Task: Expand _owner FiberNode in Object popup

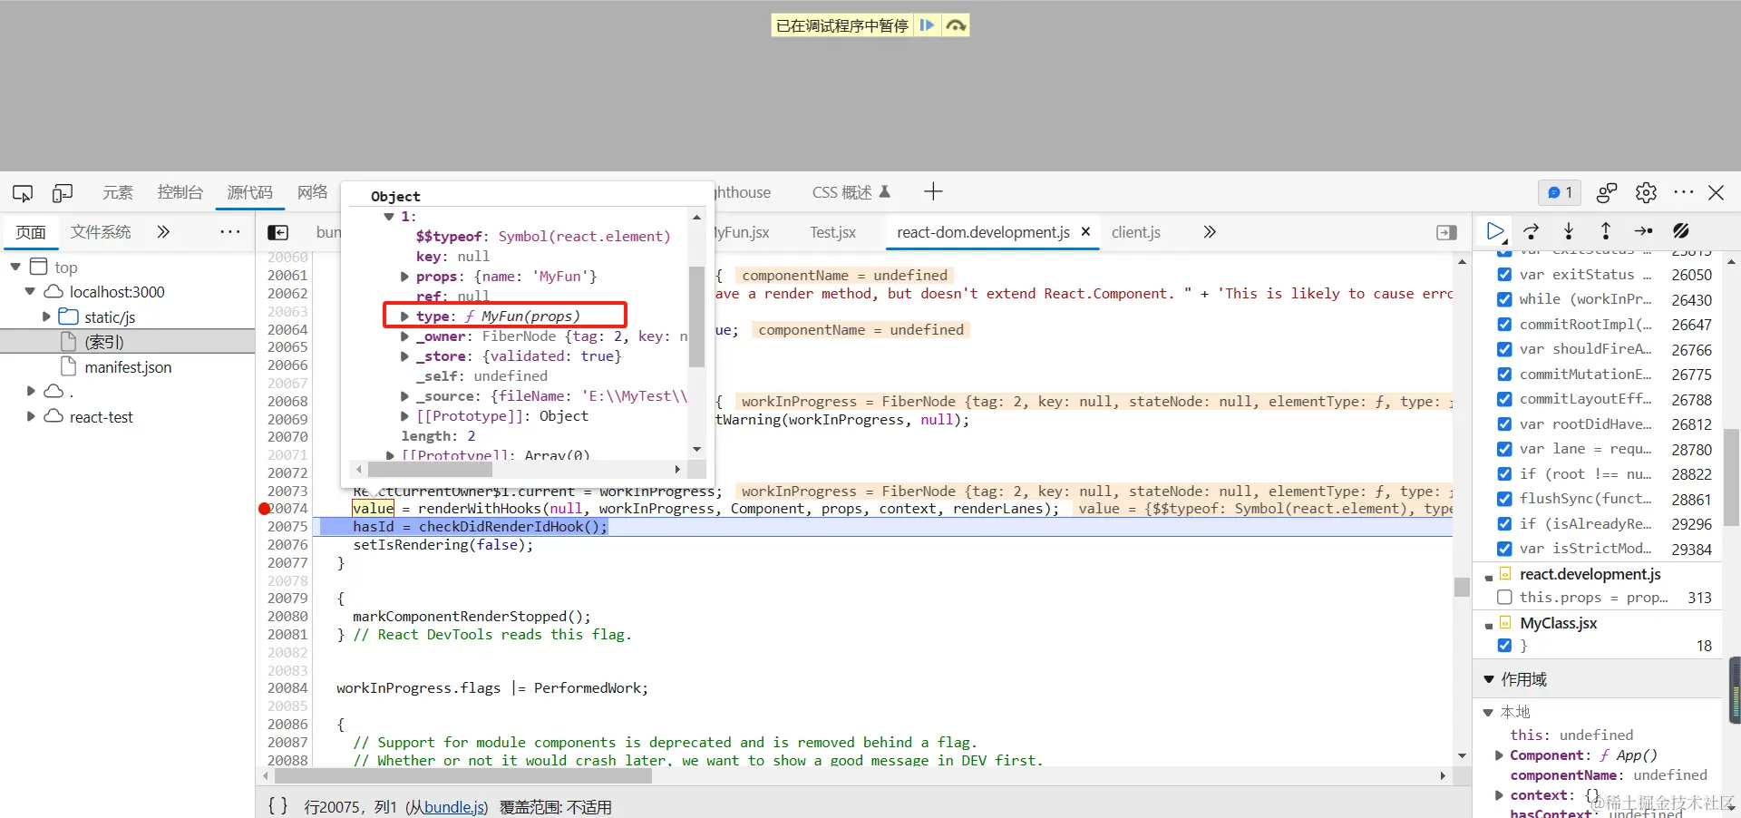Action: click(x=404, y=336)
